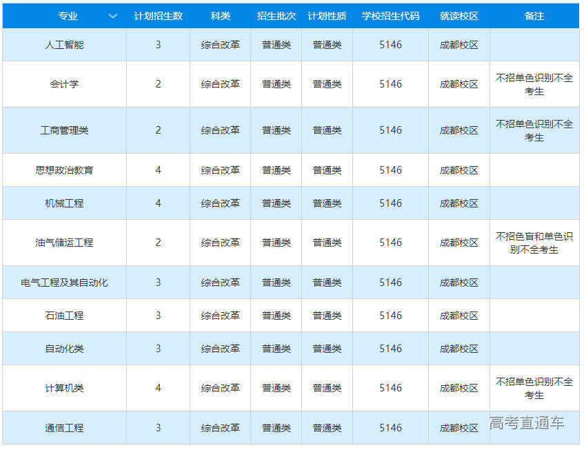Click the 计划性质 column header
This screenshot has height=450, width=584.
coord(327,16)
